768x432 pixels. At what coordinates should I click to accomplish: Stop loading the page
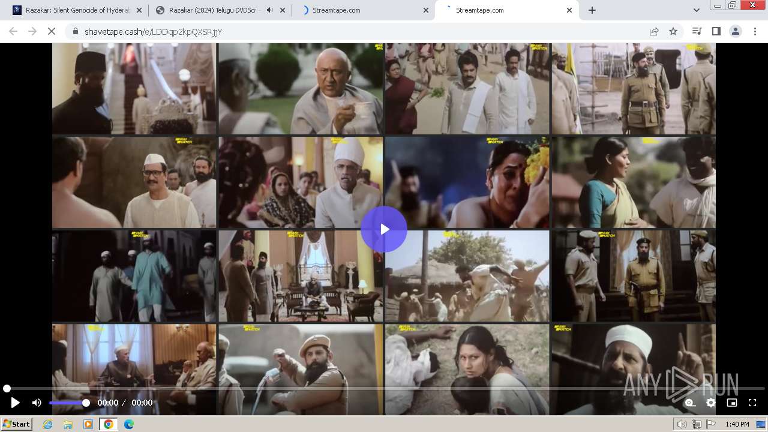[x=52, y=31]
